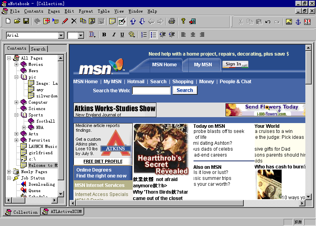Click the yellow double-page copy icon
The image size is (316, 226).
coord(83,21)
